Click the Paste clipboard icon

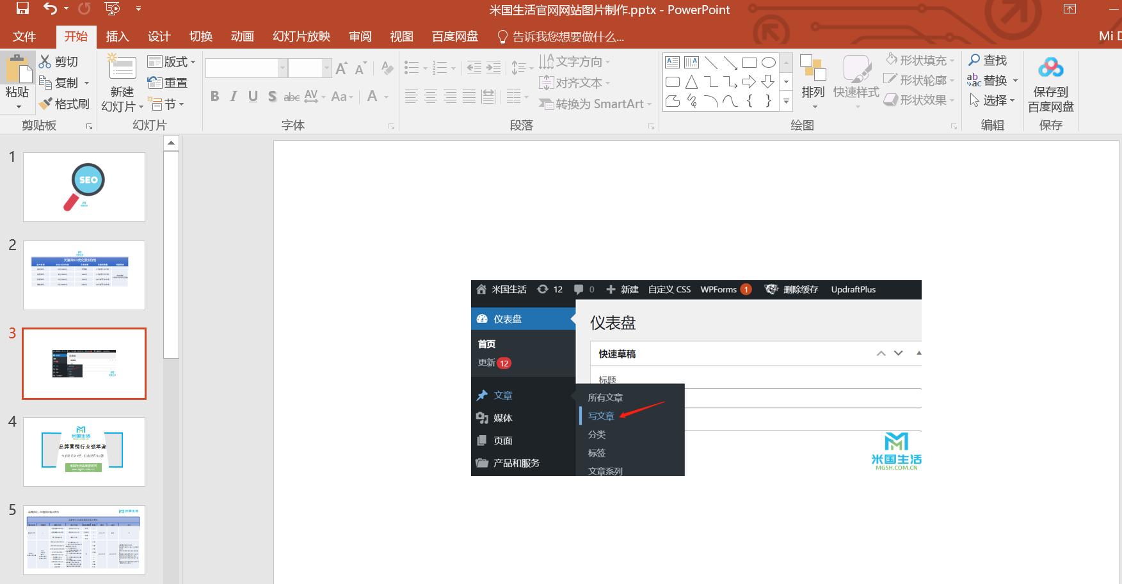(x=17, y=68)
